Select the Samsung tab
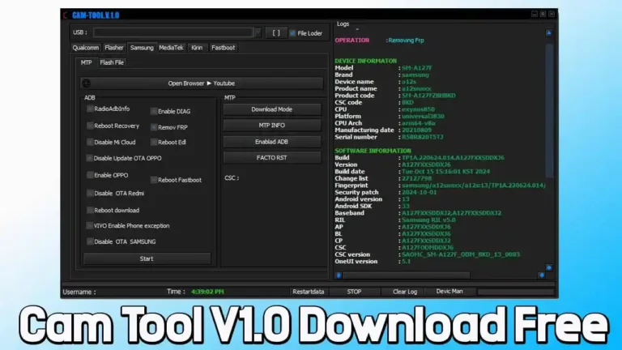 click(x=142, y=48)
